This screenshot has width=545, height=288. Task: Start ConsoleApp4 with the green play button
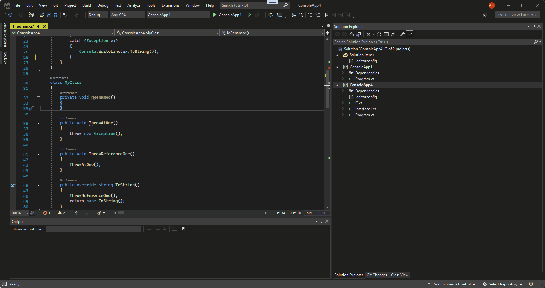coord(215,15)
